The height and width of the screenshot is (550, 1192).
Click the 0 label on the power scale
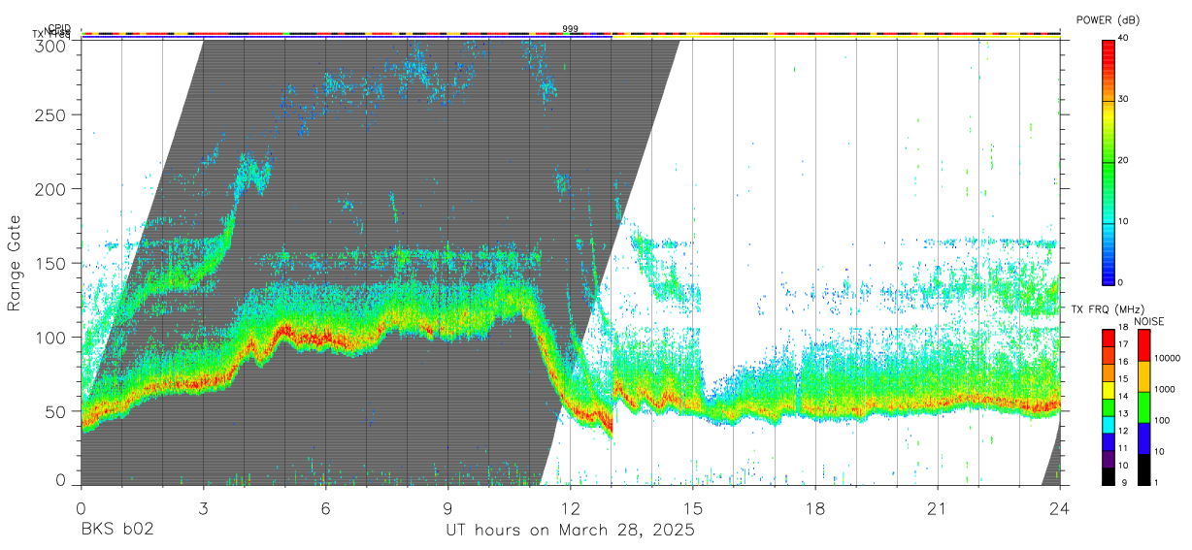(x=1121, y=282)
